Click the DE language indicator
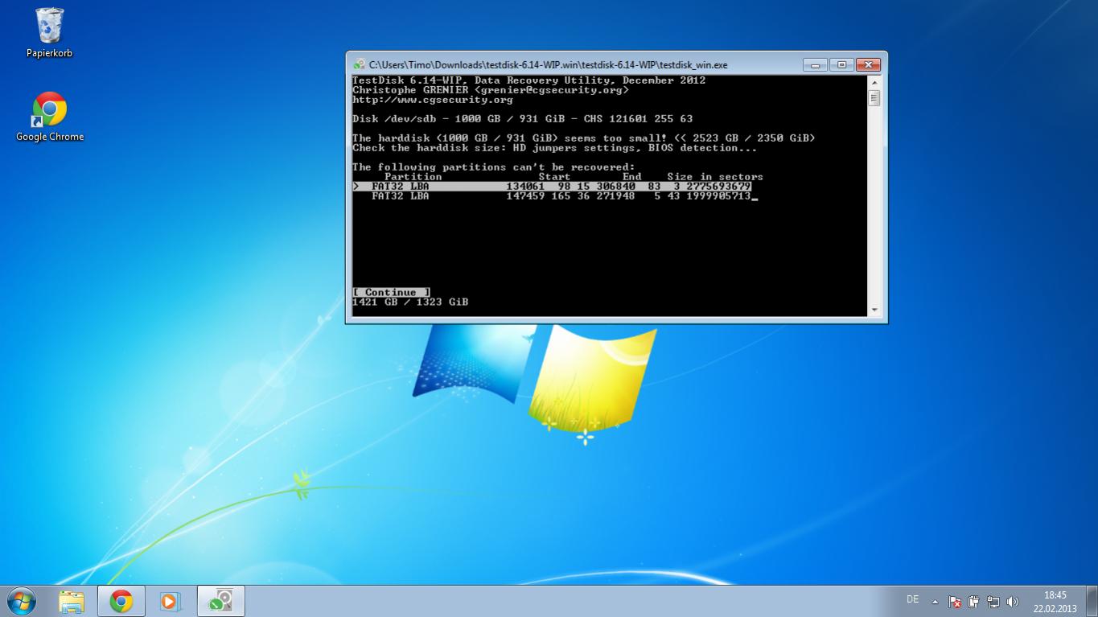This screenshot has height=617, width=1098. pyautogui.click(x=912, y=599)
